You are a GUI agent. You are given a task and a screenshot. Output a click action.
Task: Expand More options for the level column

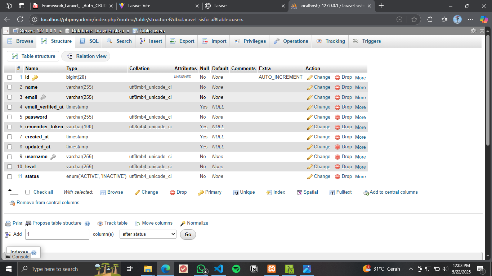(360, 167)
